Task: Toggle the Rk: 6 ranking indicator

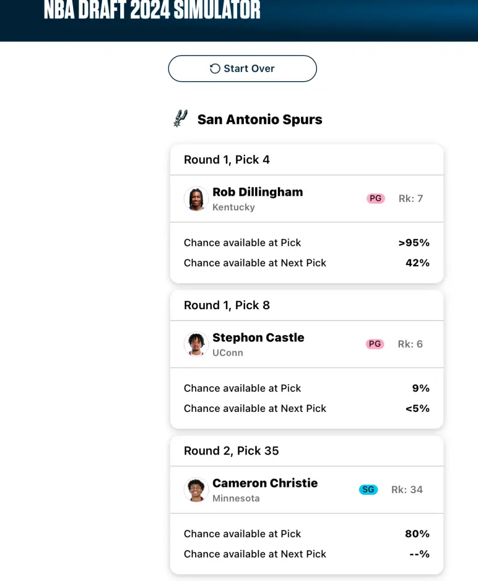Action: 410,344
